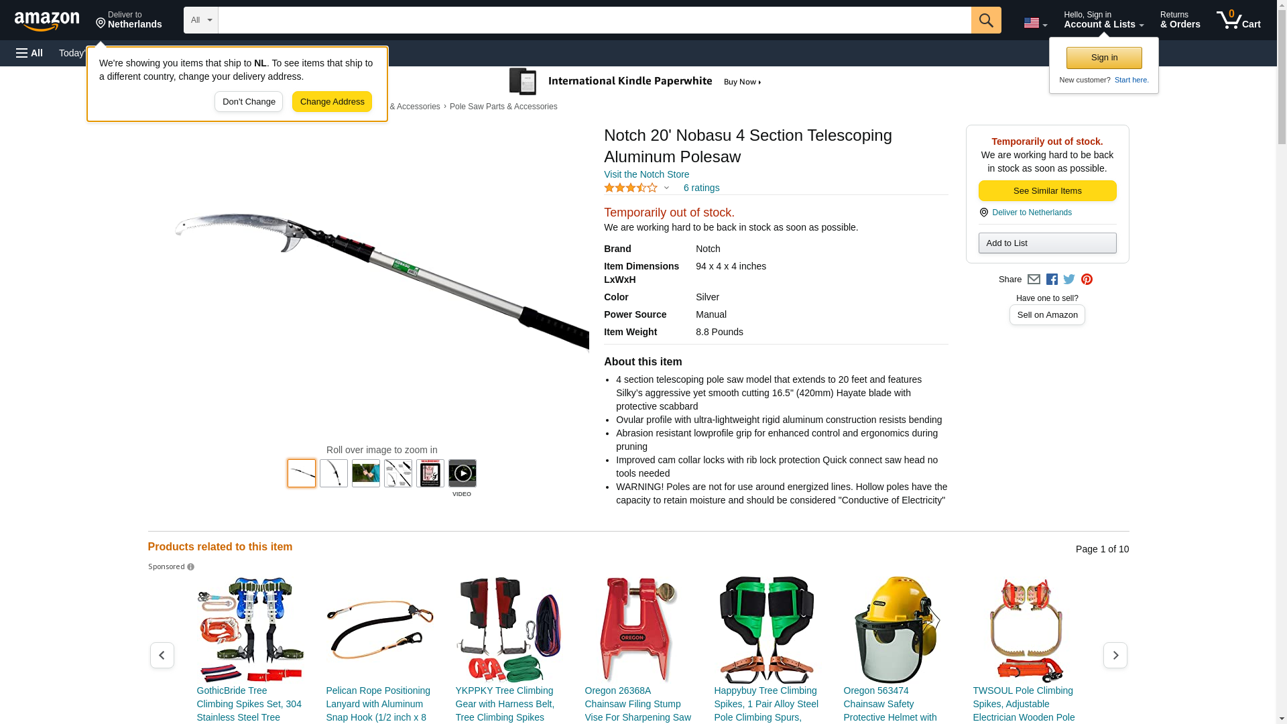Advance related products carousel to next page
Viewport: 1287px width, 724px height.
click(x=1115, y=656)
